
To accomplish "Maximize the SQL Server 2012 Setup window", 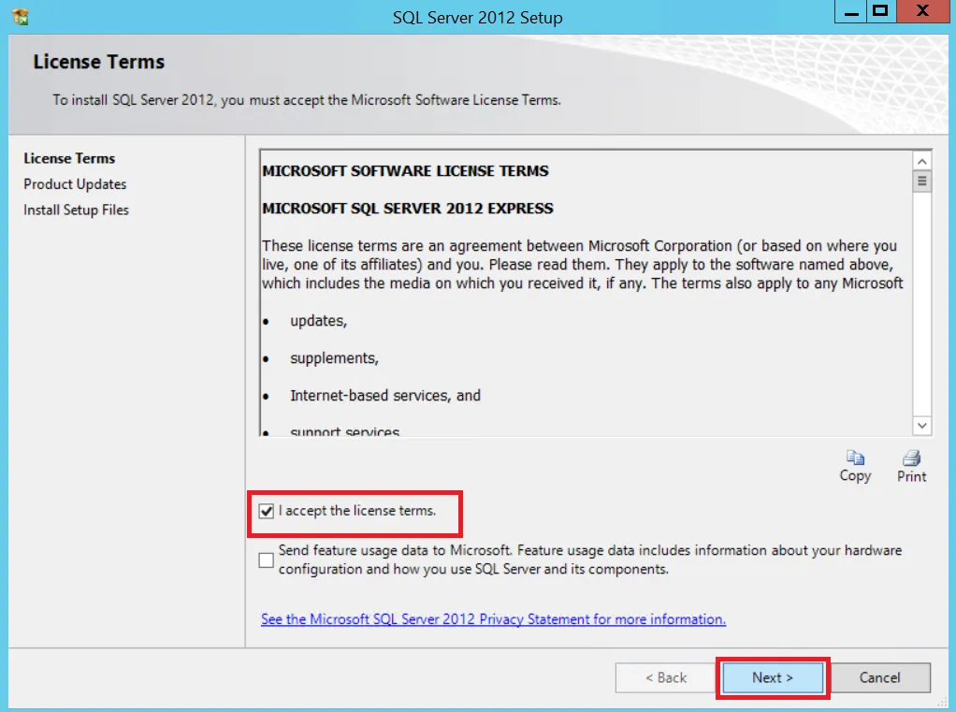I will [880, 11].
